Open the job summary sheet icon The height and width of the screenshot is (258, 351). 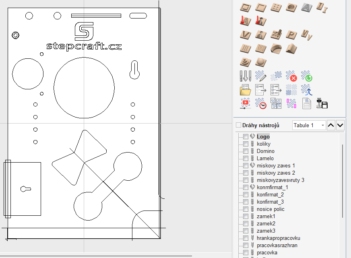[307, 103]
